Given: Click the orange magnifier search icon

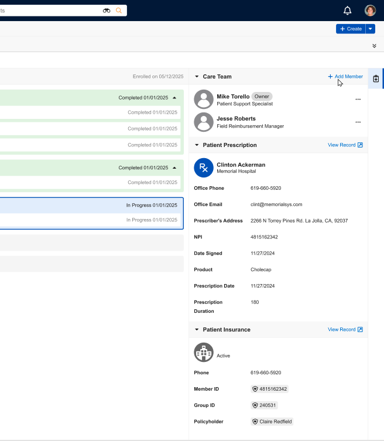Looking at the screenshot, I should coord(119,11).
